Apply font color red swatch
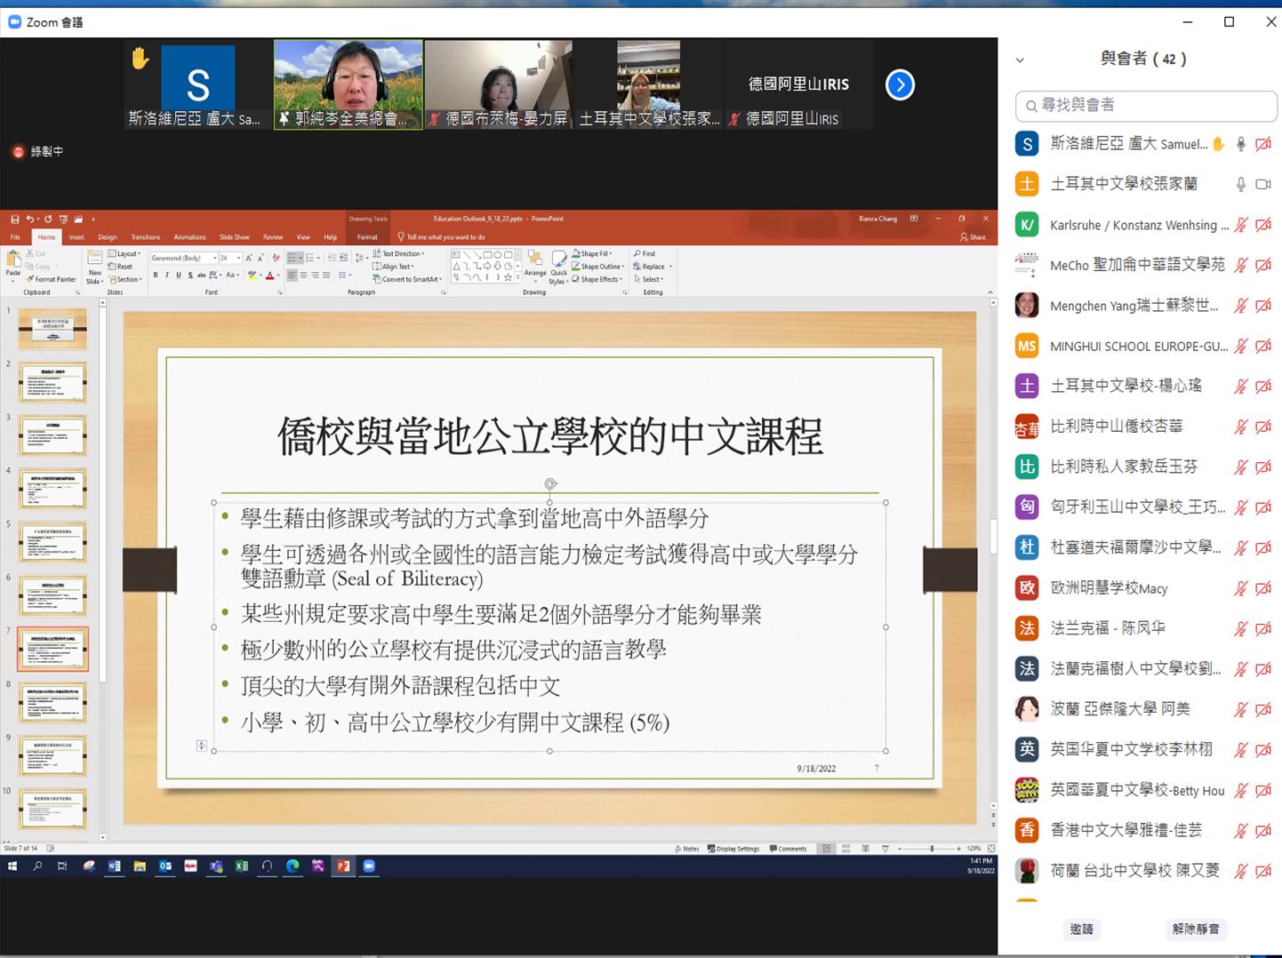This screenshot has width=1282, height=958. pos(269,275)
